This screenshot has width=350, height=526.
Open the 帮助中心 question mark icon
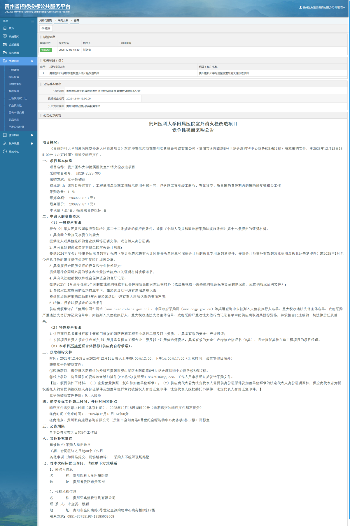pos(5,152)
